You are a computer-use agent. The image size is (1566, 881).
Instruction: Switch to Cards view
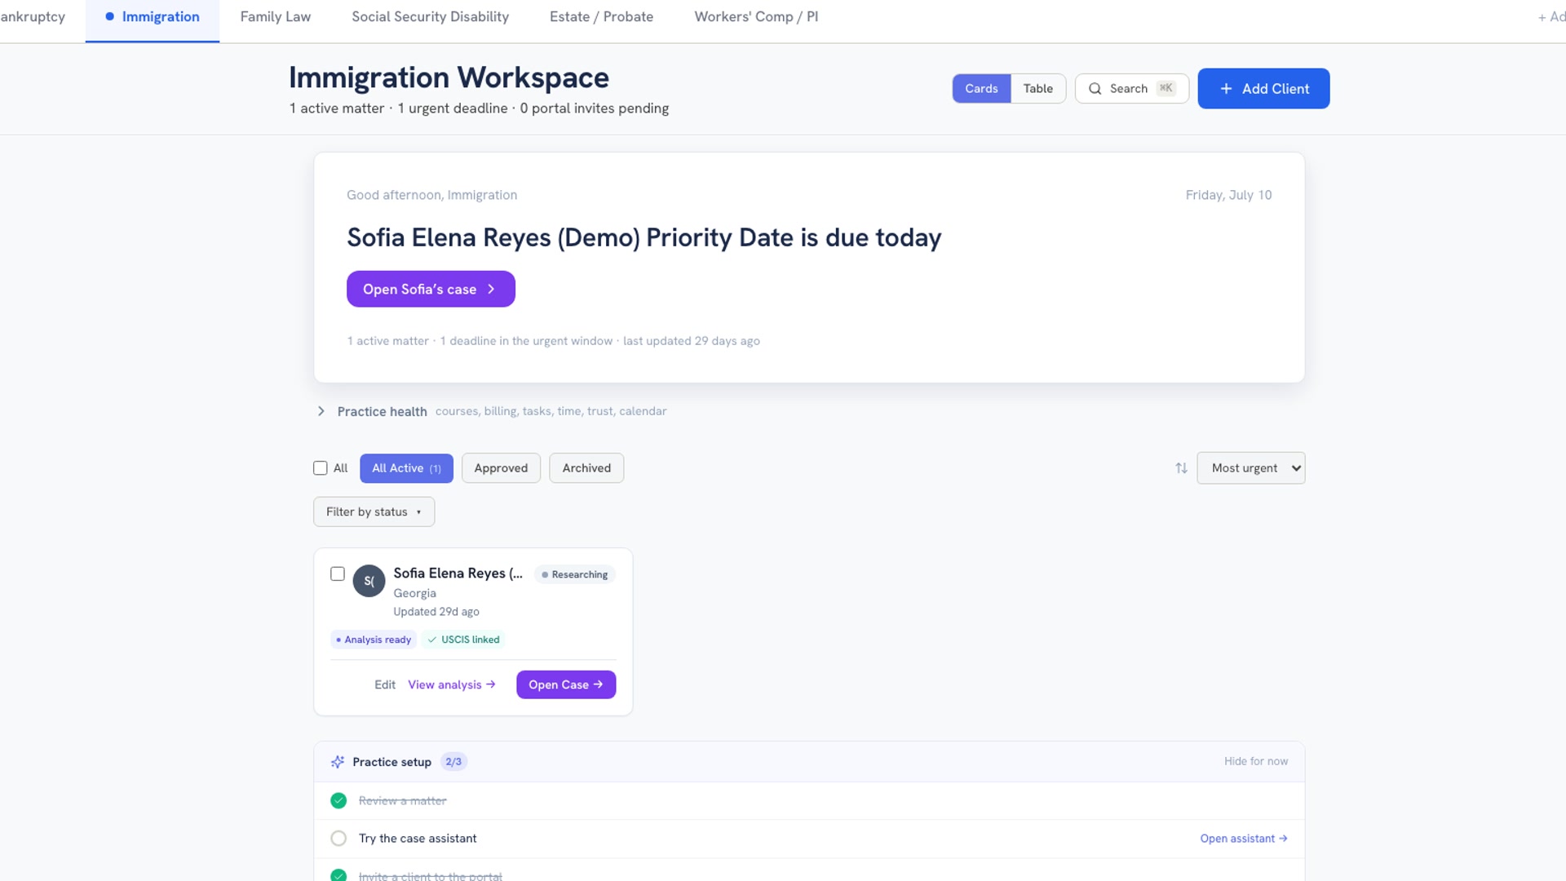coord(981,89)
